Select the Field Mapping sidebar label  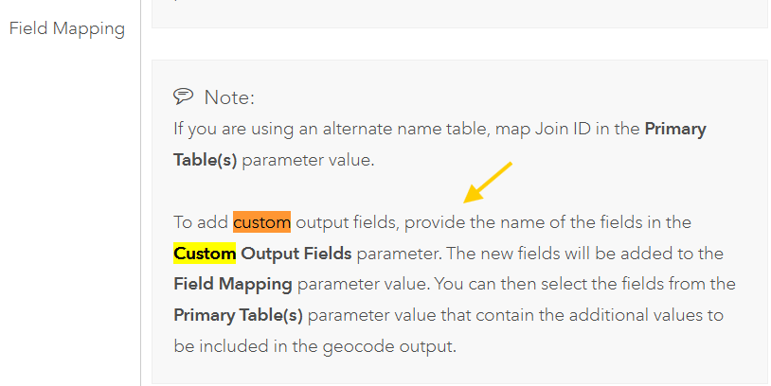[67, 28]
